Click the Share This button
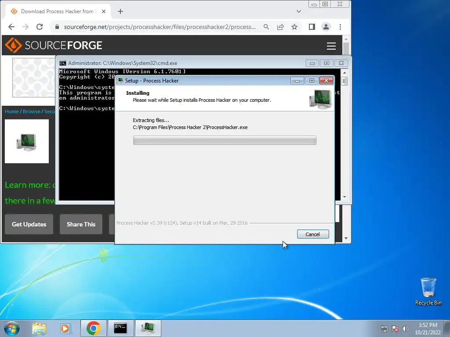The height and width of the screenshot is (337, 450). pyautogui.click(x=81, y=224)
